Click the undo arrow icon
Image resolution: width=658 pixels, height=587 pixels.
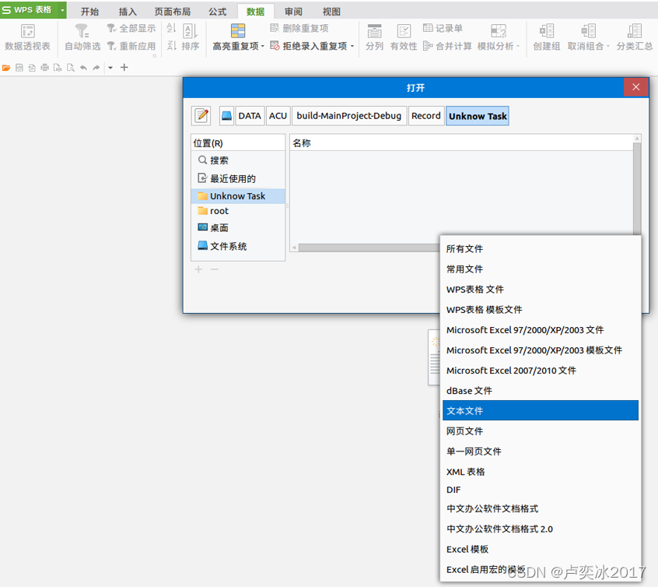coord(83,68)
